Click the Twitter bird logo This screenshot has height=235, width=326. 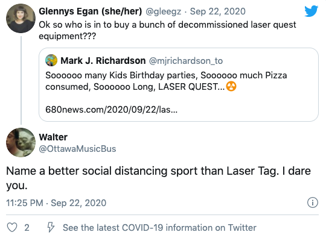(311, 11)
